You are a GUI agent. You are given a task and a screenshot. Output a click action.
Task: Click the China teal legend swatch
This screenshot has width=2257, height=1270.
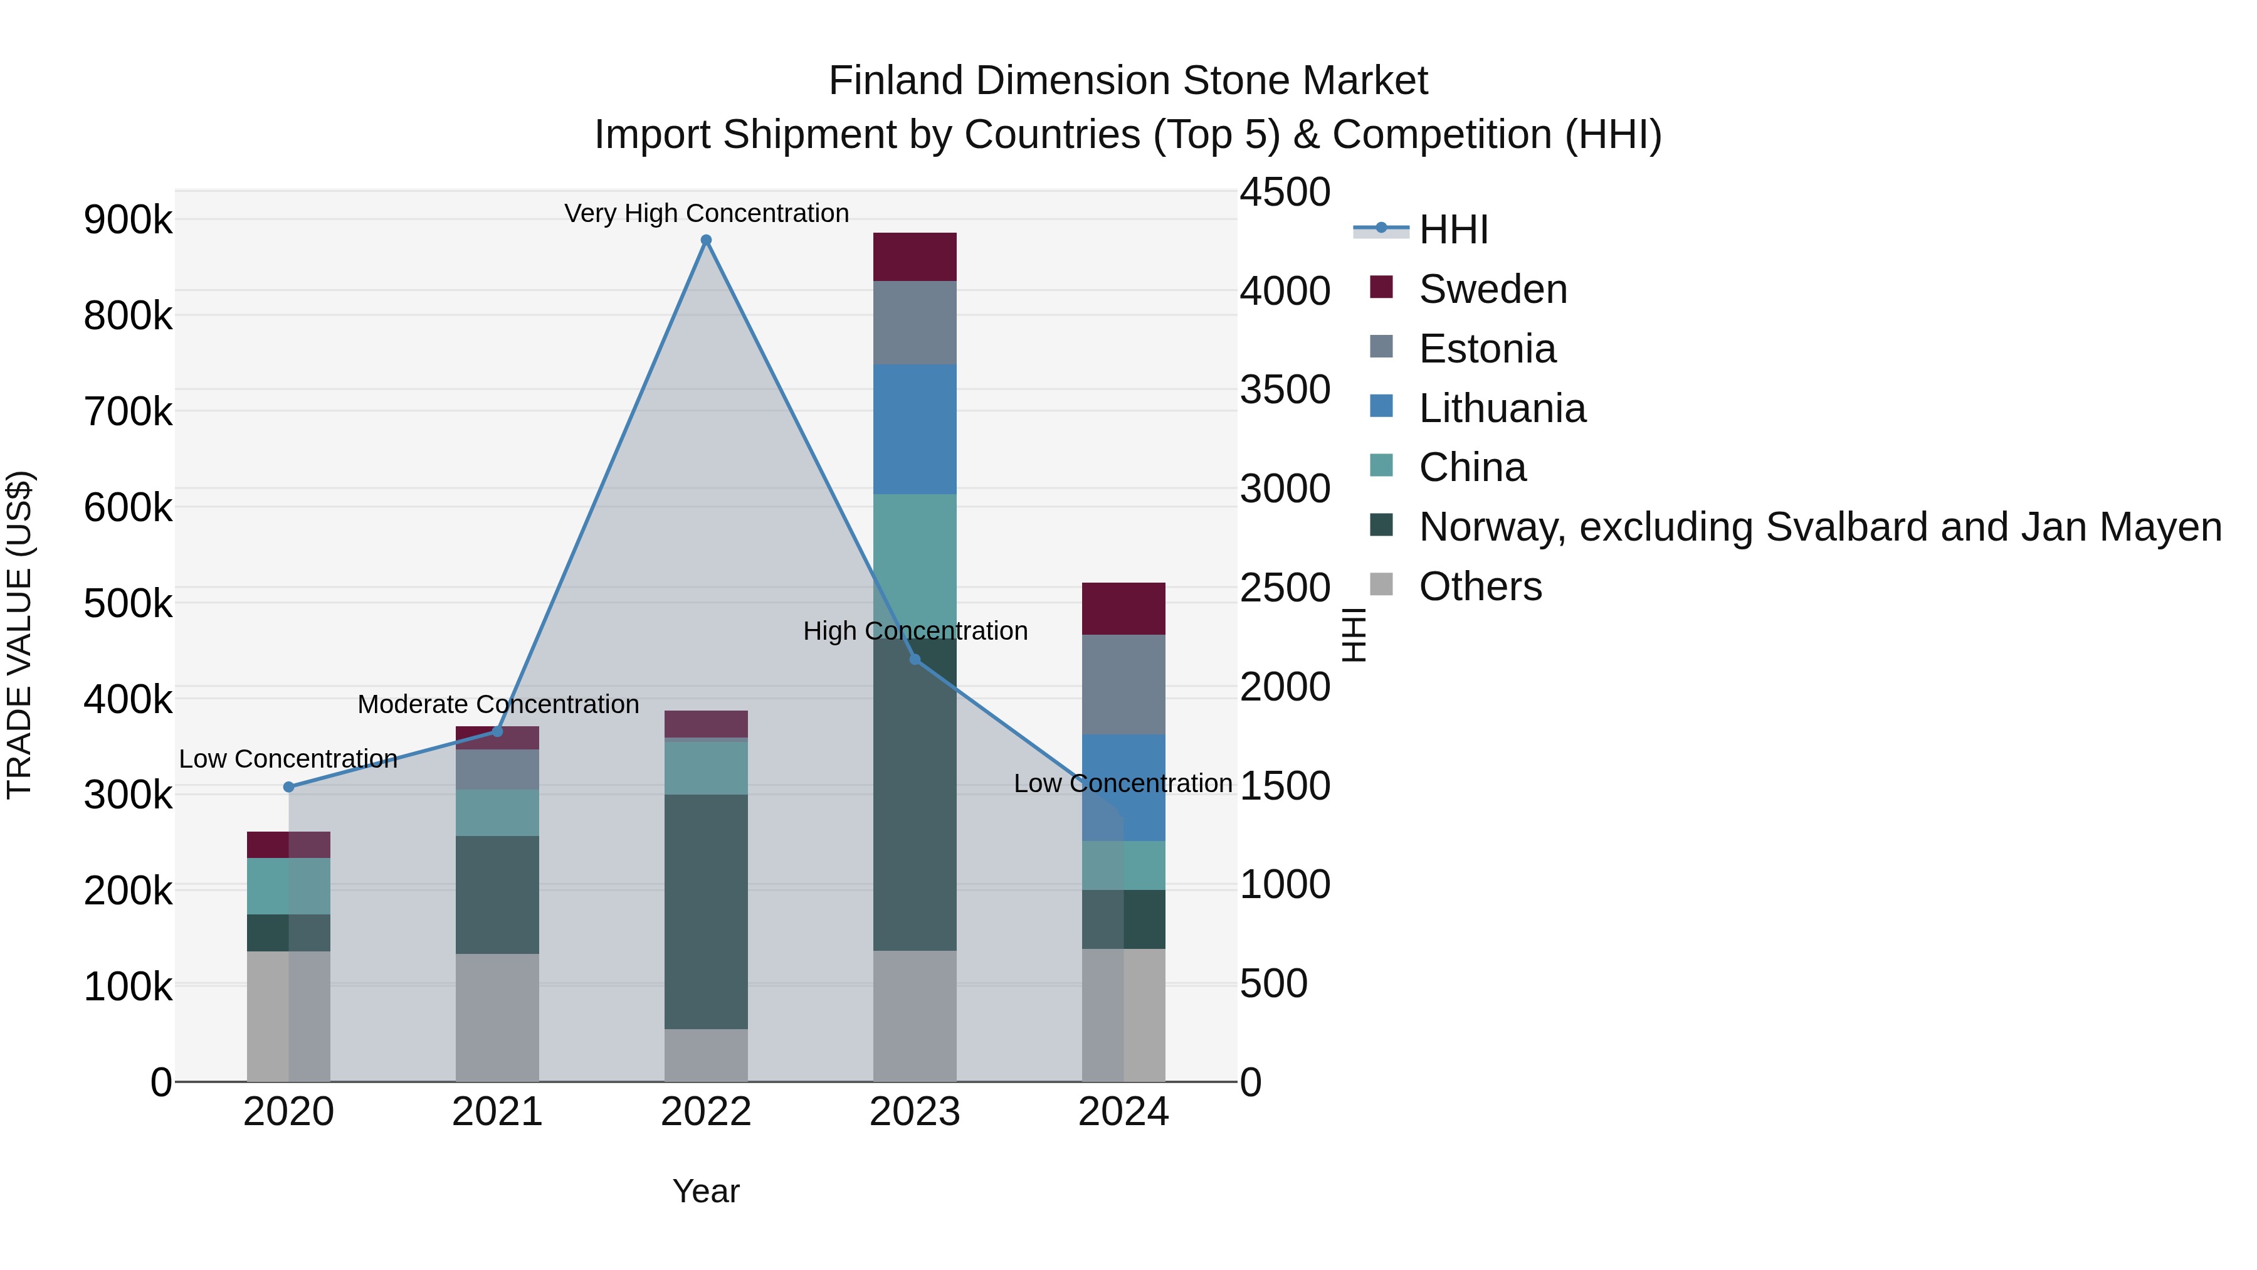(1381, 465)
